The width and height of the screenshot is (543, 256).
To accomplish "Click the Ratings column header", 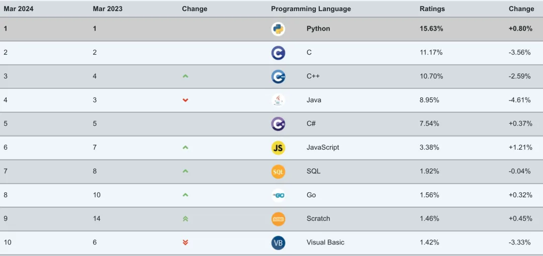I will click(x=432, y=9).
